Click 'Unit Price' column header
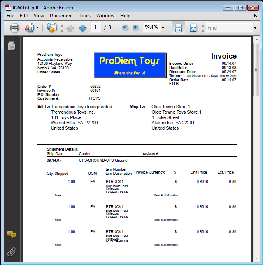 [199, 172]
